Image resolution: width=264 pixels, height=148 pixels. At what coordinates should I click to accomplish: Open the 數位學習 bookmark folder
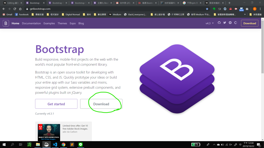point(100,14)
